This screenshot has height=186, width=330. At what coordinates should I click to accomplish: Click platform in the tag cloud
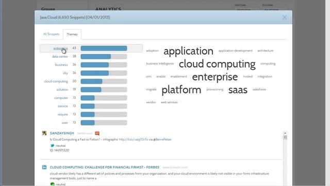click(x=181, y=90)
